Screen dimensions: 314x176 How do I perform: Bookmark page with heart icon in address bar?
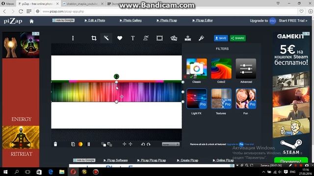pos(301,11)
